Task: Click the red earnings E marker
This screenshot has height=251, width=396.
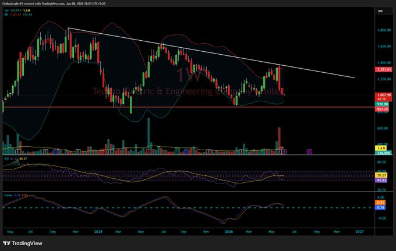Action: coord(148,151)
